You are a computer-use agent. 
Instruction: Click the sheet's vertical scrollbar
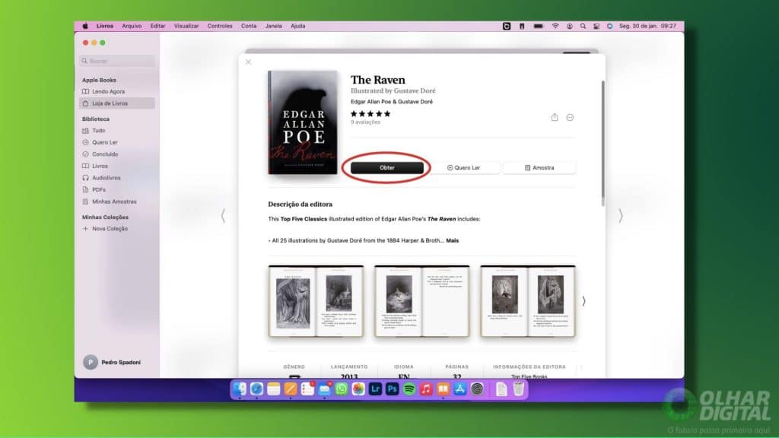(603, 143)
